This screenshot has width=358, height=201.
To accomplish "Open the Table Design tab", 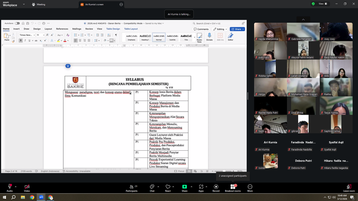I will click(113, 29).
